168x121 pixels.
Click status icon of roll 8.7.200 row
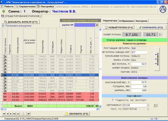coord(5,56)
